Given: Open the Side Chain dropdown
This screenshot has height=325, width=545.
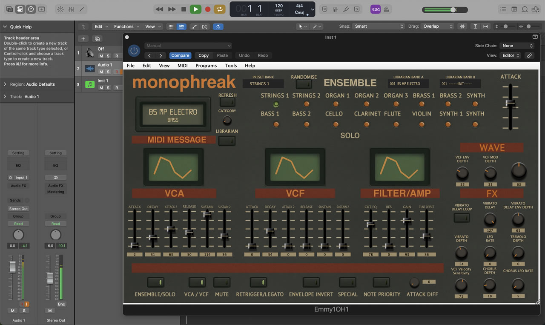Looking at the screenshot, I should click(517, 46).
